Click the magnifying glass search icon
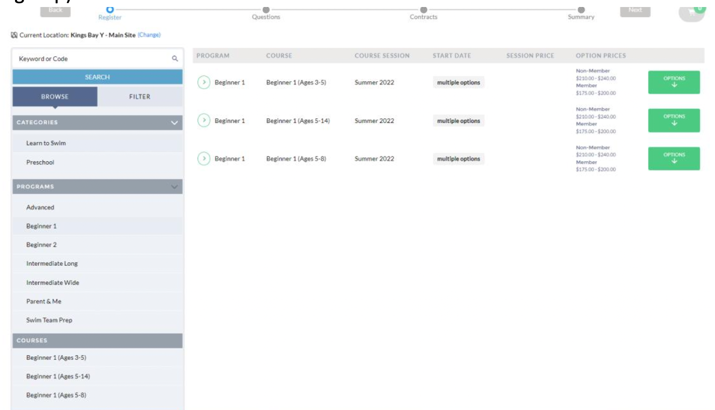715x410 pixels. pyautogui.click(x=175, y=59)
